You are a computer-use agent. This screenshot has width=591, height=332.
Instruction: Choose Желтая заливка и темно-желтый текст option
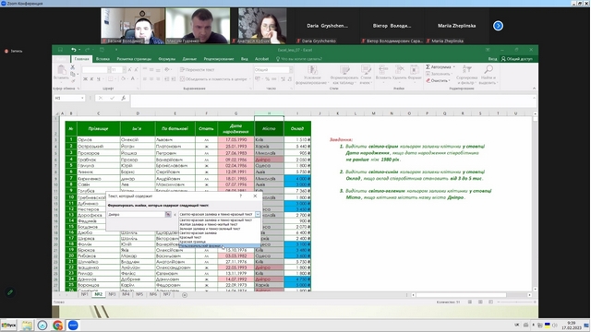[209, 224]
